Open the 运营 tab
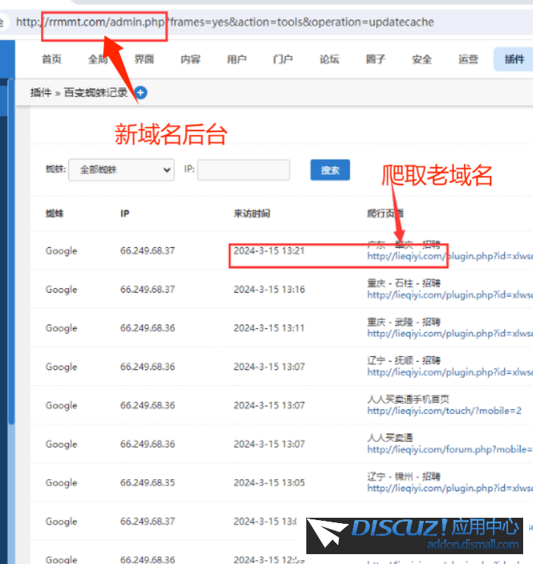 [x=468, y=60]
